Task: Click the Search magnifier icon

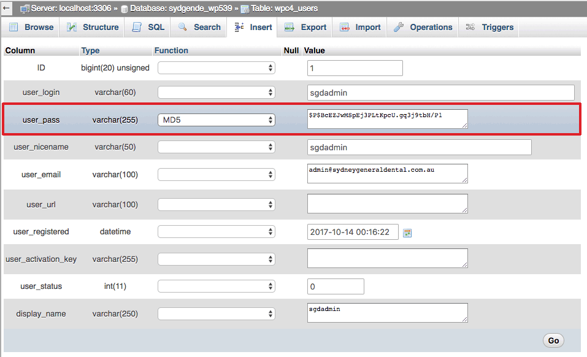Action: click(183, 28)
